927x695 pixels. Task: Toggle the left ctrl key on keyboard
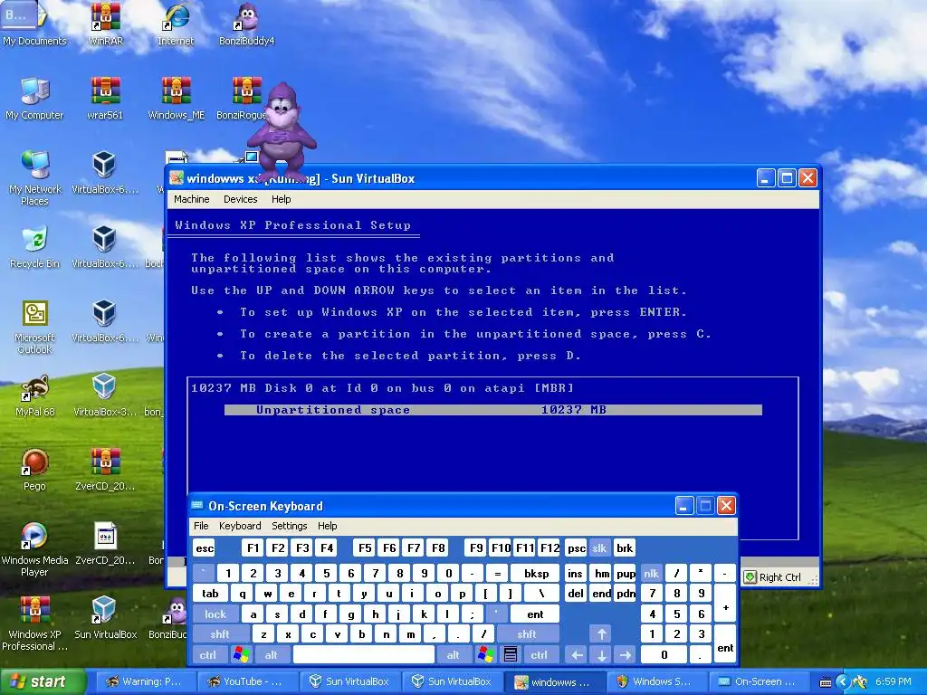click(x=207, y=655)
